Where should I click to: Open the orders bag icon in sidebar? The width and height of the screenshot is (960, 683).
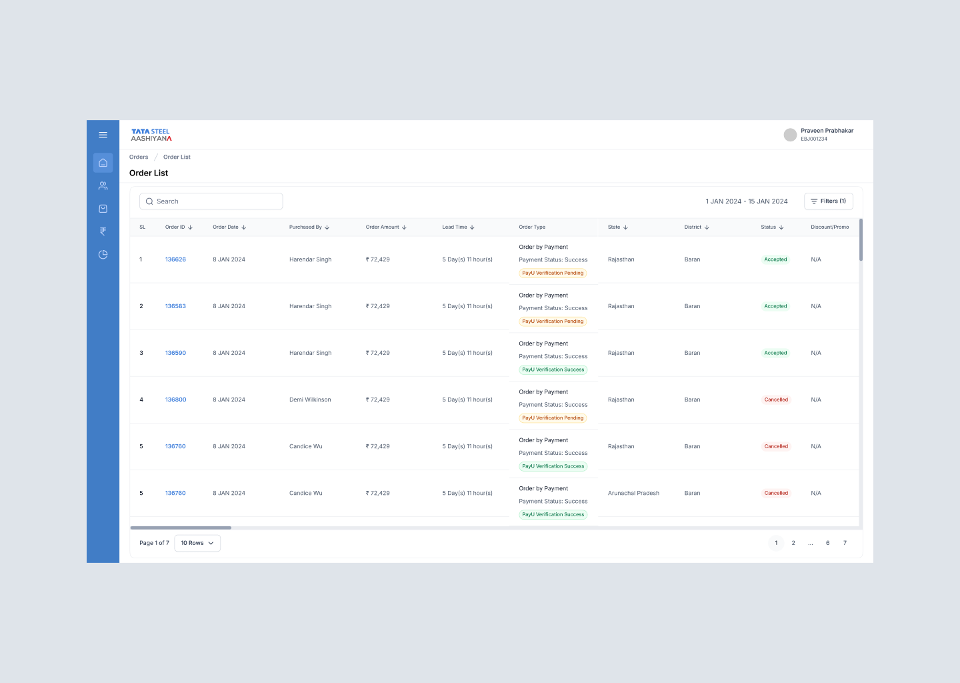[x=103, y=209]
